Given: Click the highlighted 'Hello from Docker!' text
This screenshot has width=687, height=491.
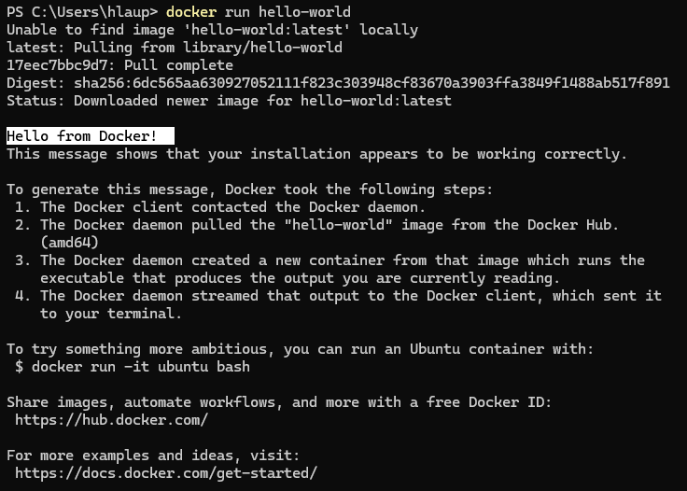Looking at the screenshot, I should pyautogui.click(x=82, y=136).
